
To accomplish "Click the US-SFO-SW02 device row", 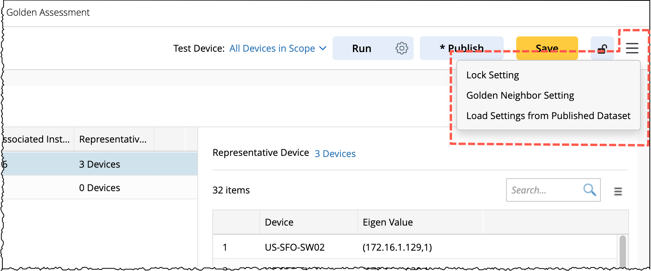I will 295,247.
